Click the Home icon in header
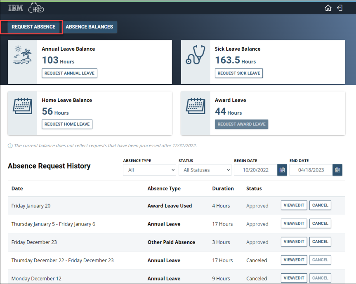 pyautogui.click(x=328, y=8)
